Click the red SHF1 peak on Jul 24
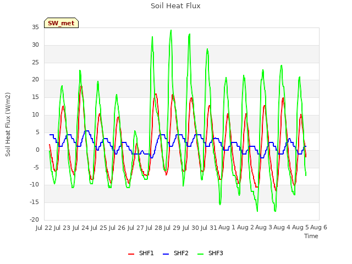Image resolution: width=352 pixels, height=264 pixels. [81, 86]
